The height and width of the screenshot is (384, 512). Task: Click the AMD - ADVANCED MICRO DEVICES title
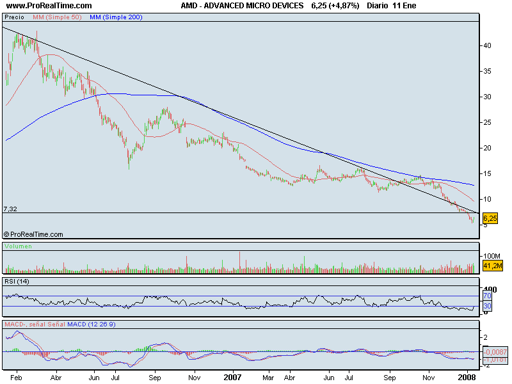(x=242, y=6)
